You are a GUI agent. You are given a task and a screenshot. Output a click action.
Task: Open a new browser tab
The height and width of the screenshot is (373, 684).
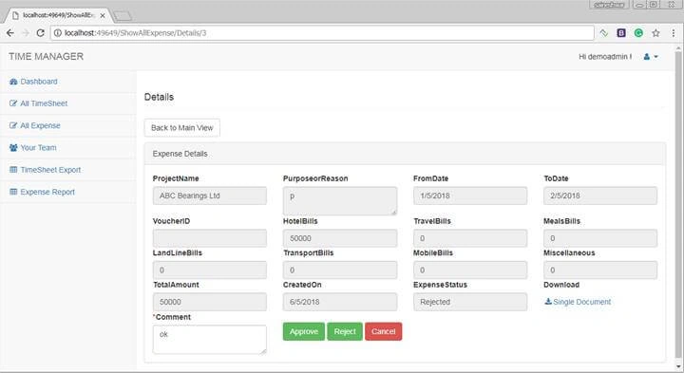coord(123,16)
